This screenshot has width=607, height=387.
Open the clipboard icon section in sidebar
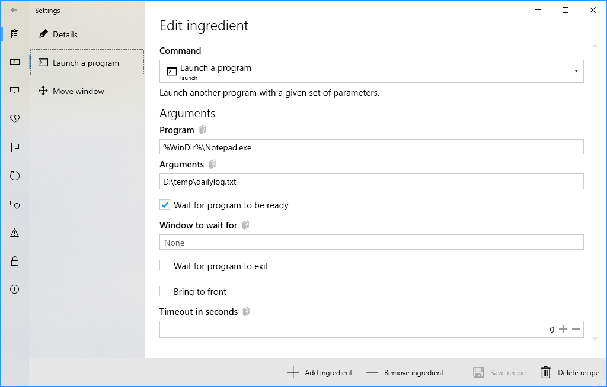(x=15, y=34)
